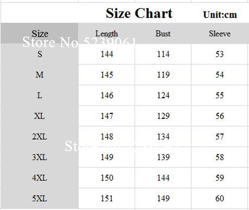Select the XL size row label

(40, 116)
